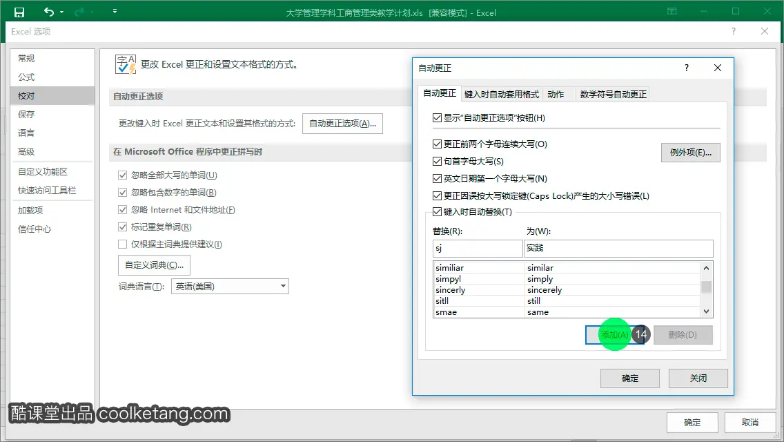This screenshot has width=784, height=442.
Task: Toggle 英文日期第一个字母大写 checkbox
Action: coord(437,179)
